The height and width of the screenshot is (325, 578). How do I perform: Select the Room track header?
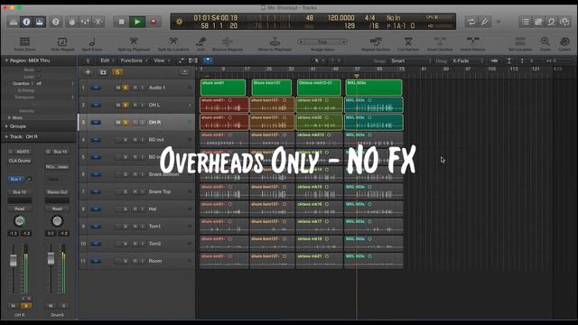click(136, 261)
